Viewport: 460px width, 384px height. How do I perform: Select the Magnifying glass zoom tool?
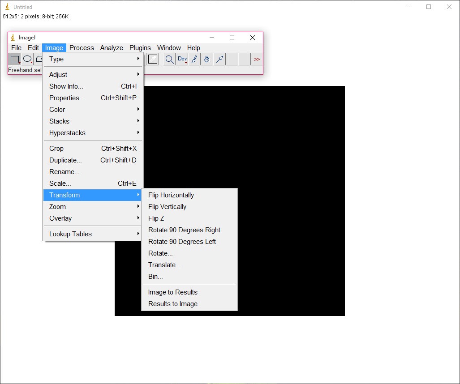pos(169,59)
